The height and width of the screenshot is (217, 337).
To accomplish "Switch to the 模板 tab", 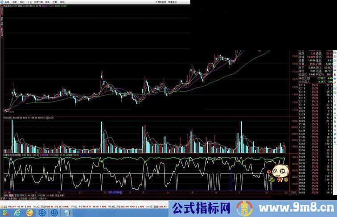I will tap(11, 195).
